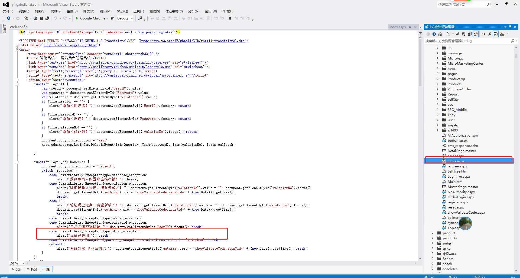Click the Quick Launch search icon
This screenshot has width=520, height=278.
(489, 4)
